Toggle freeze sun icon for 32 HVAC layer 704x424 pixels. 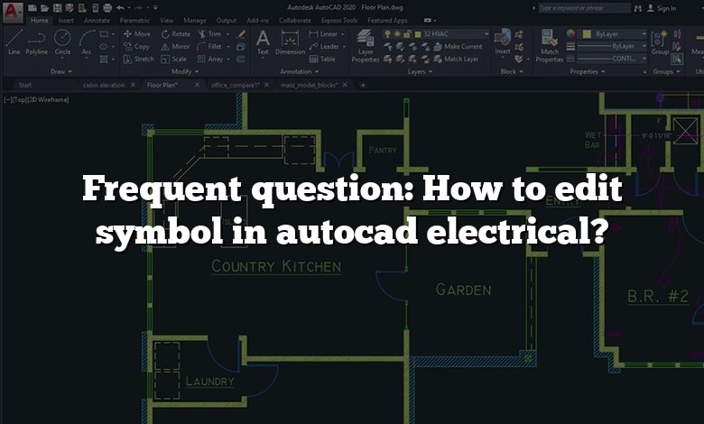(397, 34)
